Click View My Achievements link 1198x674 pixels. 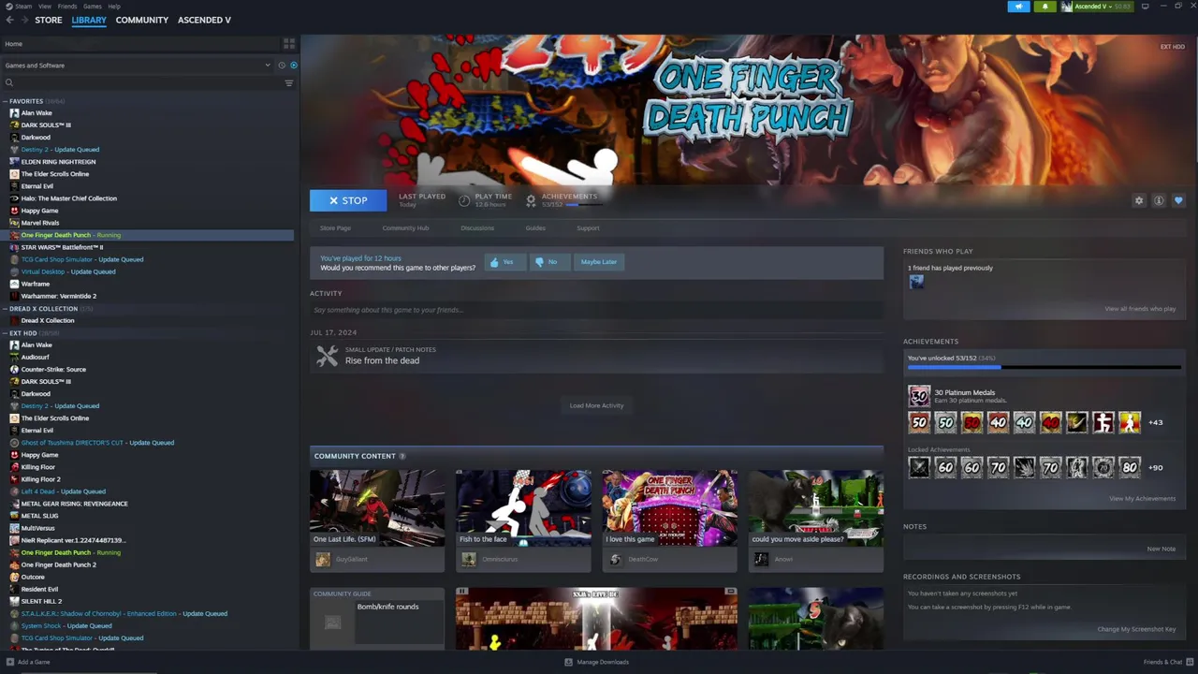click(x=1142, y=499)
